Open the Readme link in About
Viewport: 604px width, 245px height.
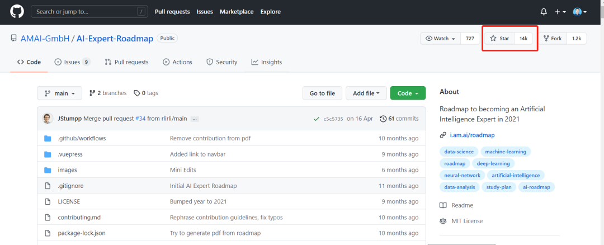pyautogui.click(x=456, y=205)
